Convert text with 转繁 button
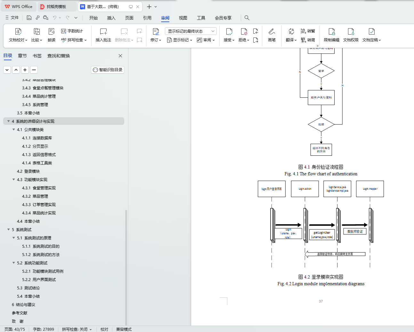 tap(308, 31)
